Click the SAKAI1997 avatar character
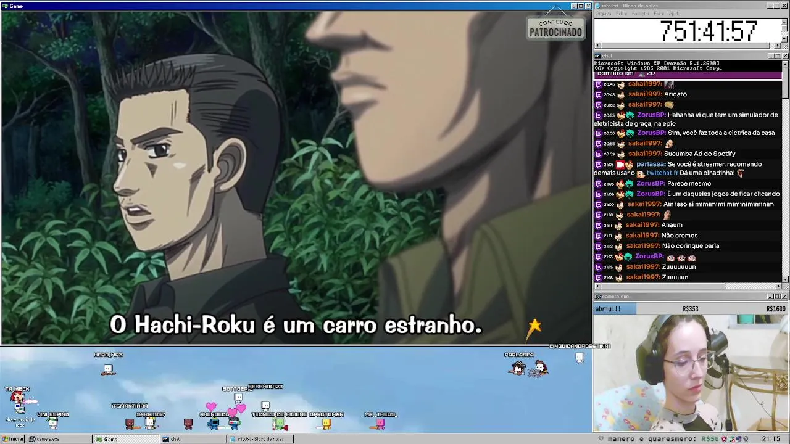790x444 pixels. [150, 422]
